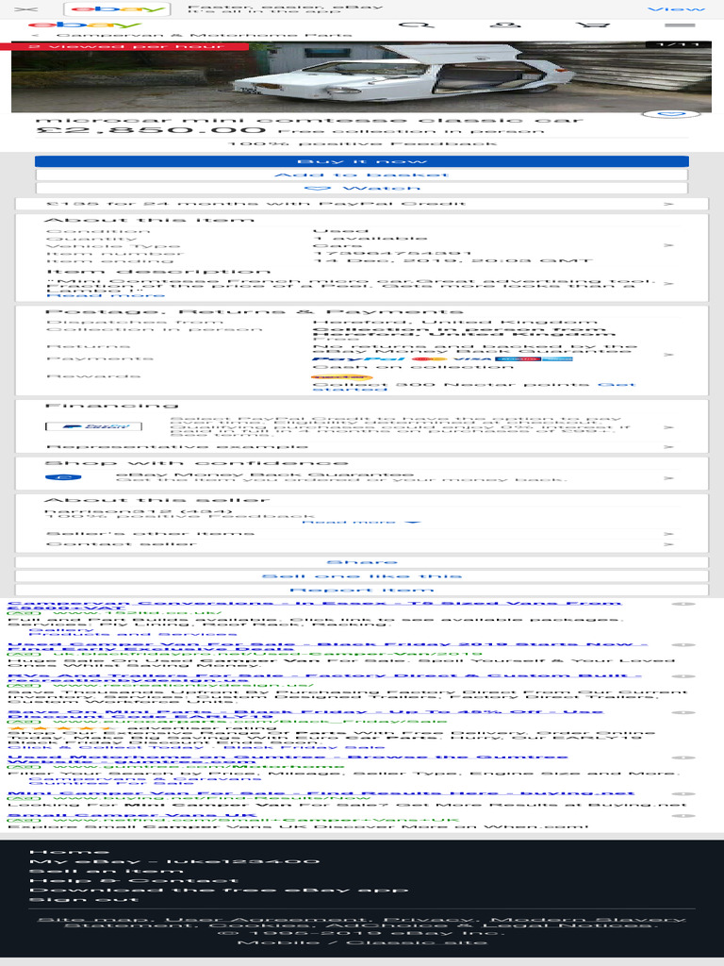Tap the heart watchlist icon on photo
The height and width of the screenshot is (966, 724).
click(x=671, y=114)
